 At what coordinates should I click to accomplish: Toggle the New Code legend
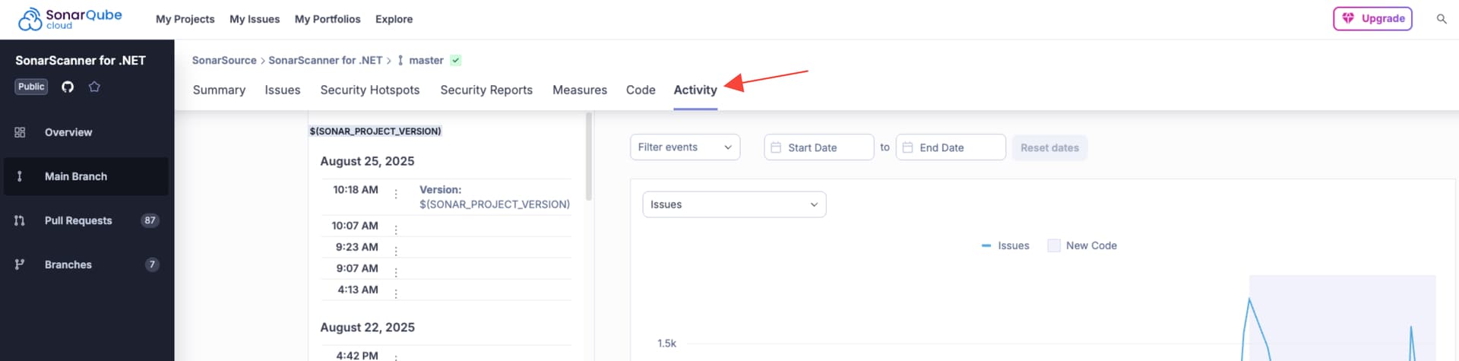click(1082, 245)
